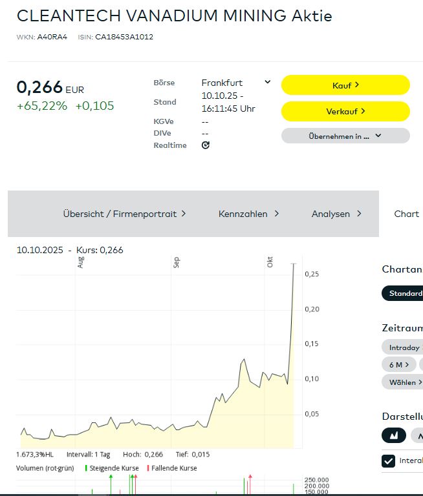
Task: Select the Chart tab
Action: click(406, 214)
